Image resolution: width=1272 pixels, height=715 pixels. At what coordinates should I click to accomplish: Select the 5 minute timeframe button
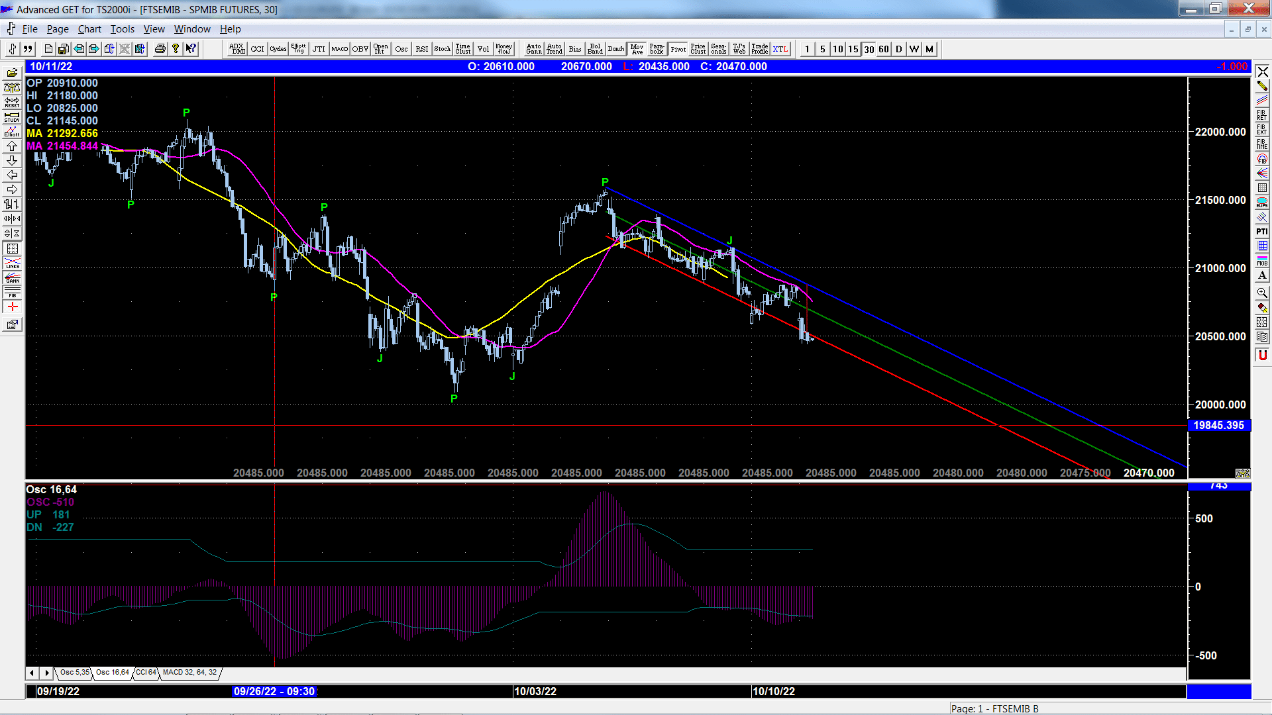coord(823,49)
